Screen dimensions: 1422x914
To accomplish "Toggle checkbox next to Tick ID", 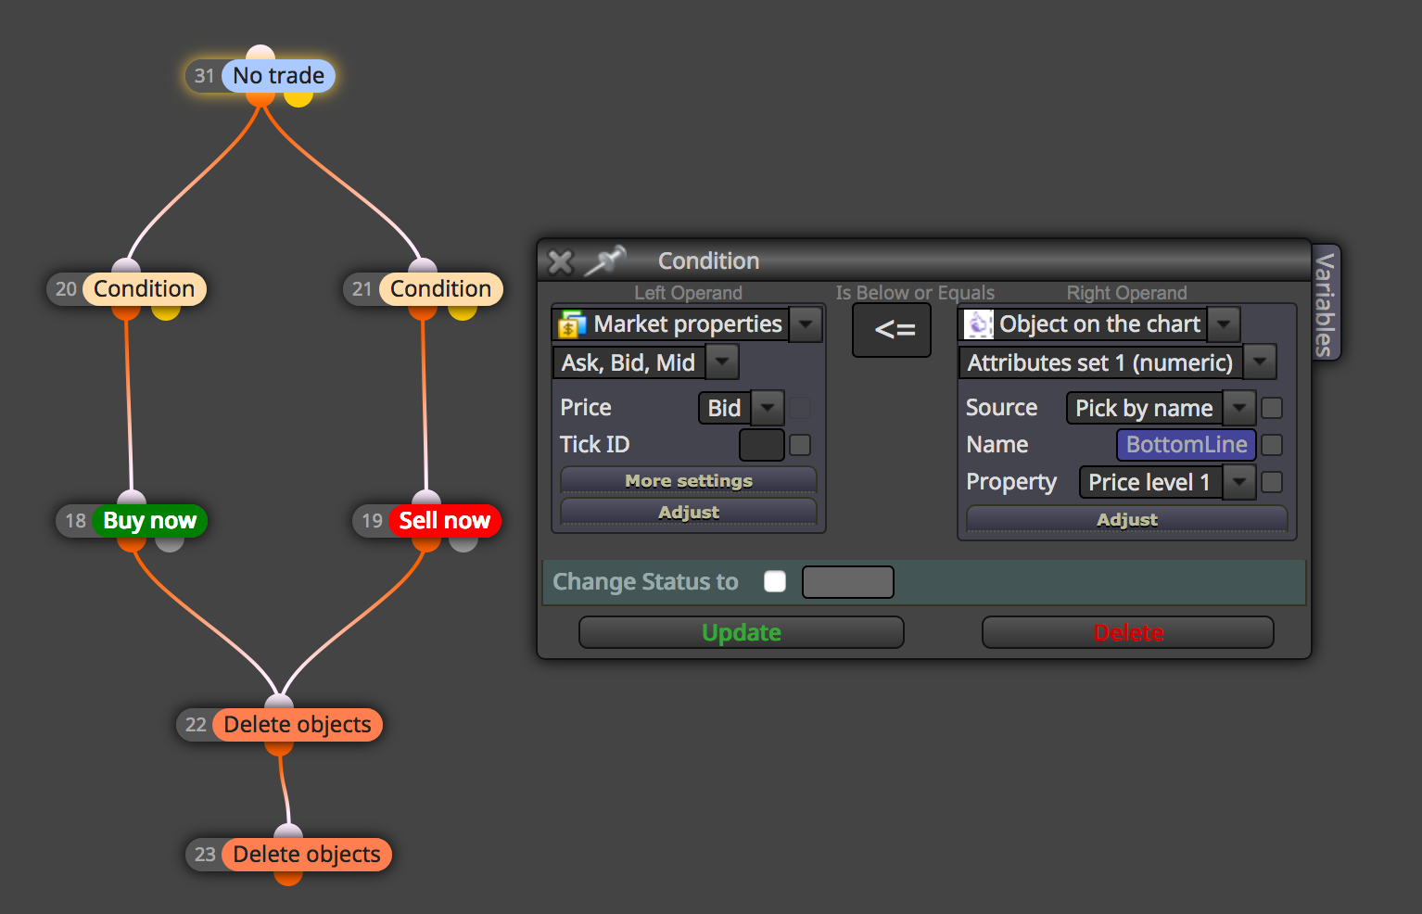I will (800, 445).
